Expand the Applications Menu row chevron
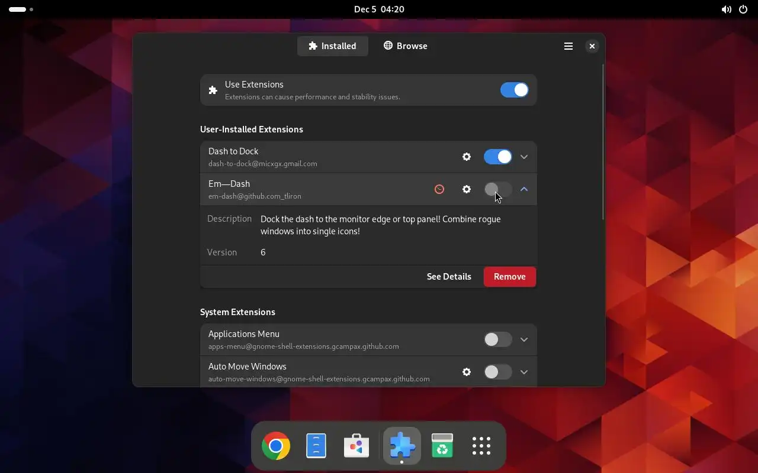 (524, 339)
